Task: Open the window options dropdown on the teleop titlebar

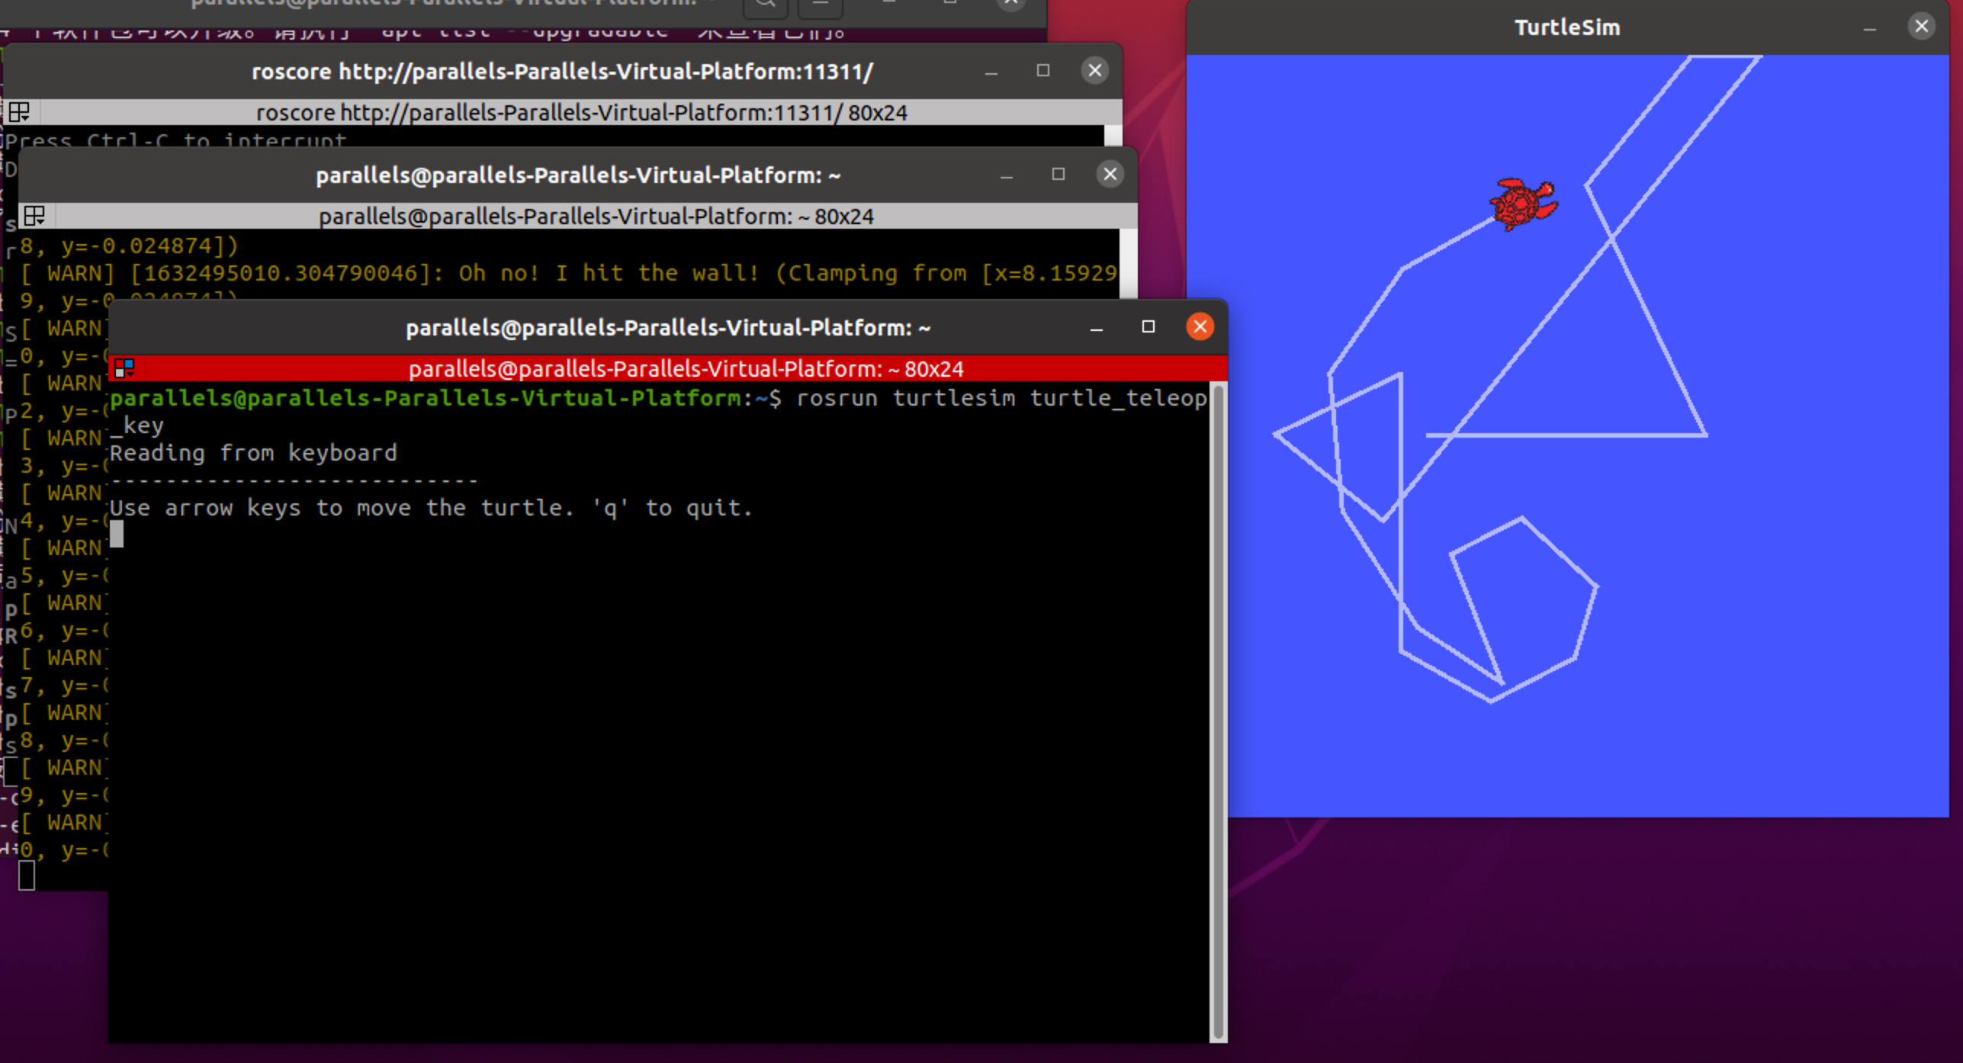Action: (x=124, y=368)
